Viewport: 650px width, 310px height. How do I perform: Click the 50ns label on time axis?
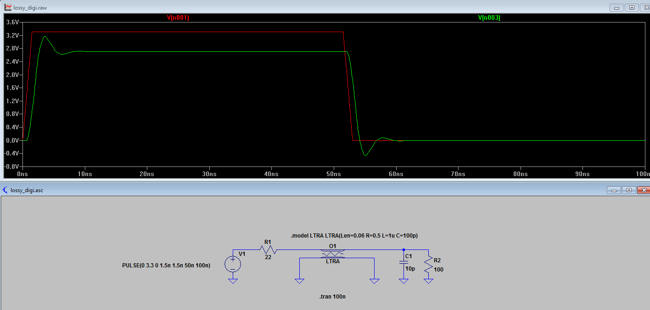(334, 174)
